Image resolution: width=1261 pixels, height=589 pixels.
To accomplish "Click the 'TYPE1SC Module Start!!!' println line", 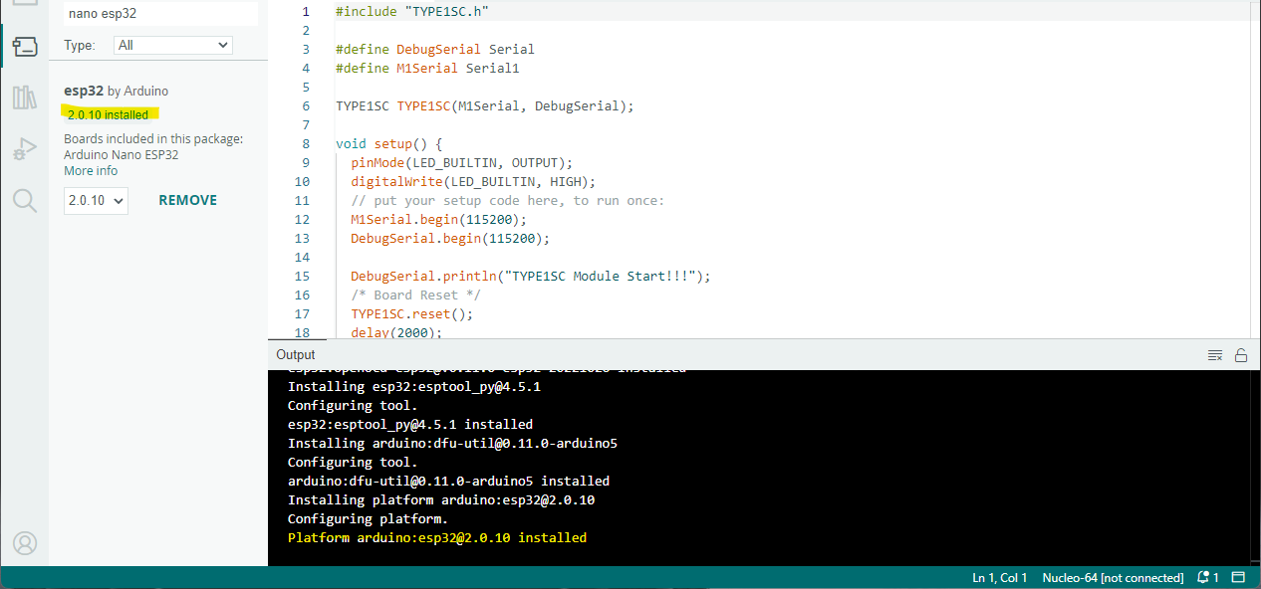I will tap(531, 276).
